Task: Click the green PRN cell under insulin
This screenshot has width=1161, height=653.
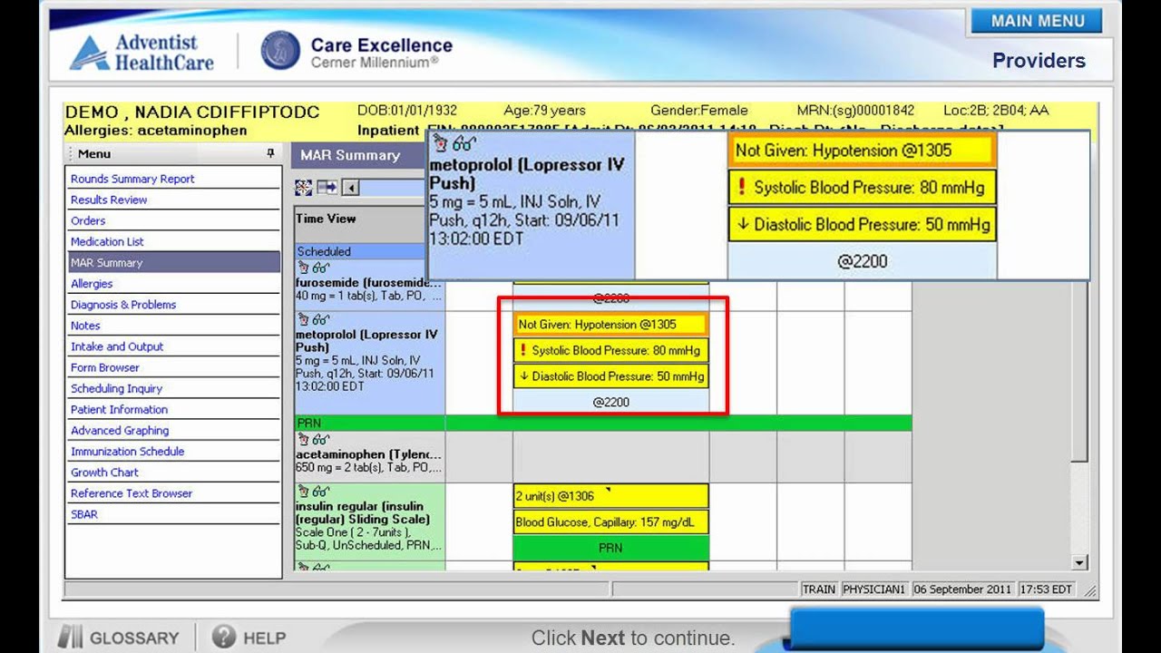Action: pyautogui.click(x=610, y=548)
